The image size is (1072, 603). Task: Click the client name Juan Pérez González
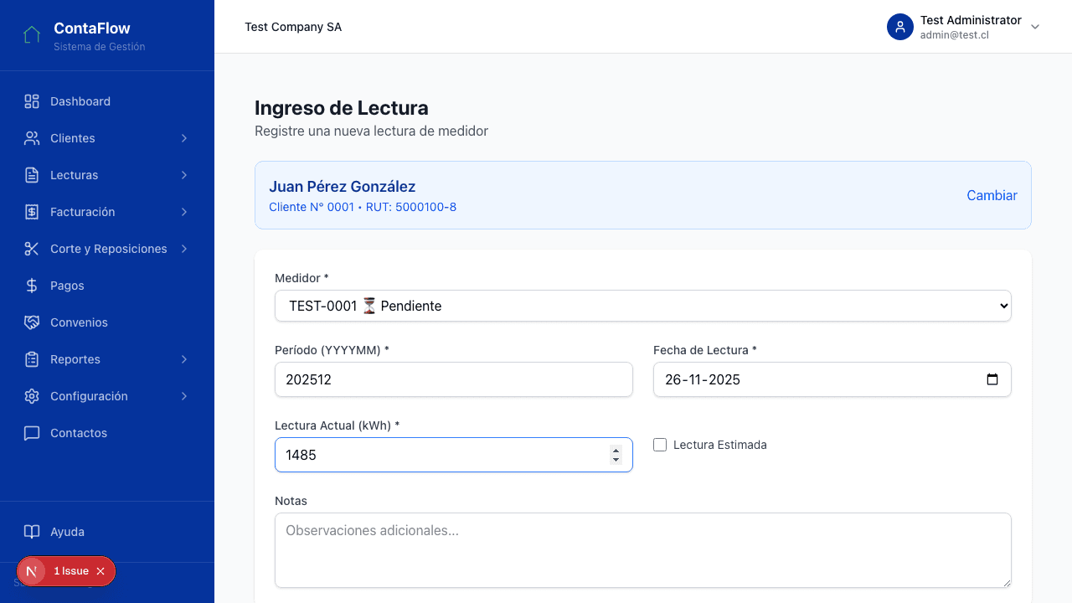[x=342, y=187]
